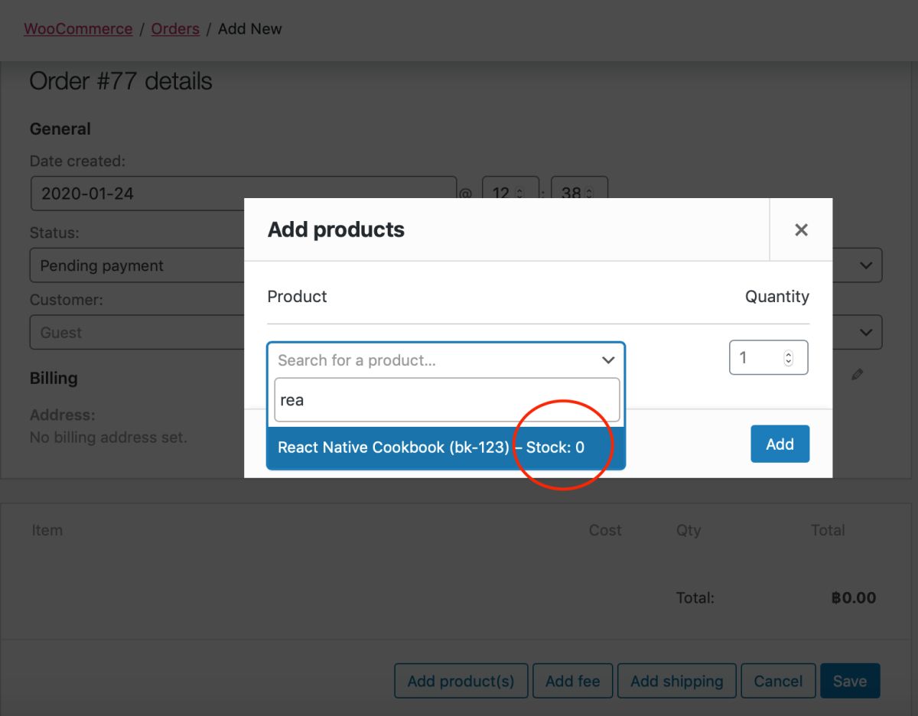Click the product search text field
This screenshot has height=716, width=918.
447,399
